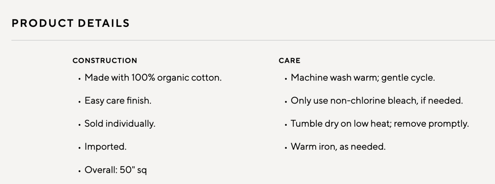The width and height of the screenshot is (495, 184).
Task: Click the bullet before 'Made with 100%'
Action: click(80, 79)
